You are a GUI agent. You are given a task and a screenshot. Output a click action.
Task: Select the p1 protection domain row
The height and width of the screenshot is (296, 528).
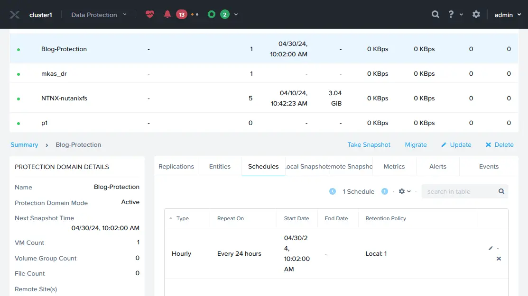264,123
